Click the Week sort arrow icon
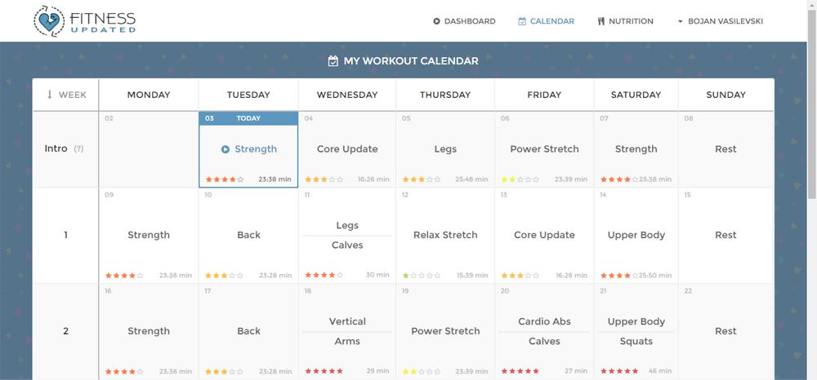817x380 pixels. [50, 95]
